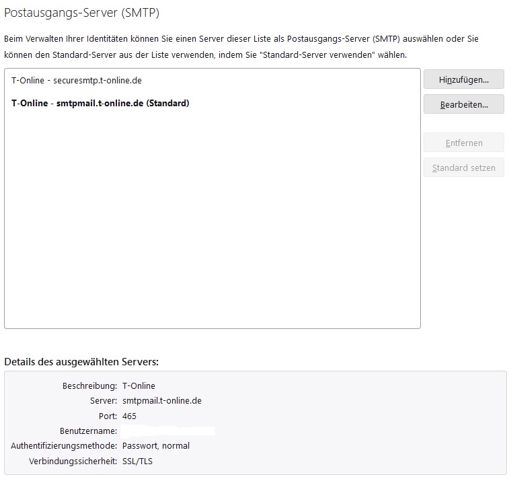The height and width of the screenshot is (481, 511).
Task: Click the Benutzername label
Action: click(88, 431)
